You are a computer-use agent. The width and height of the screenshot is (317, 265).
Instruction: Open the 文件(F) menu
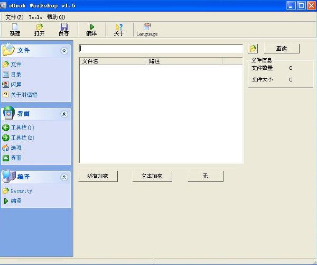pyautogui.click(x=14, y=17)
